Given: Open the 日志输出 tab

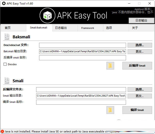Looking at the screenshot, I should pos(65,28).
